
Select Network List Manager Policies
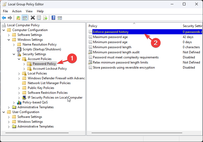coord(49,83)
